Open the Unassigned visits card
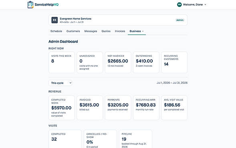This screenshot has width=236, height=148. pyautogui.click(x=90, y=62)
